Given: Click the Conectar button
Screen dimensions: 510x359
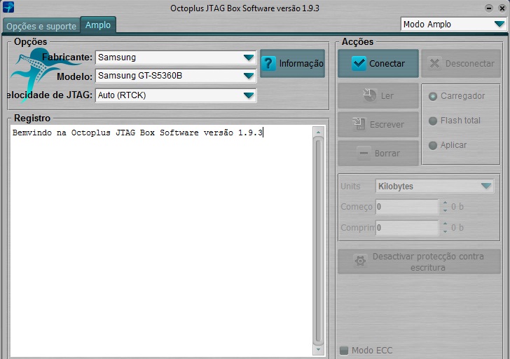Looking at the screenshot, I should point(378,64).
